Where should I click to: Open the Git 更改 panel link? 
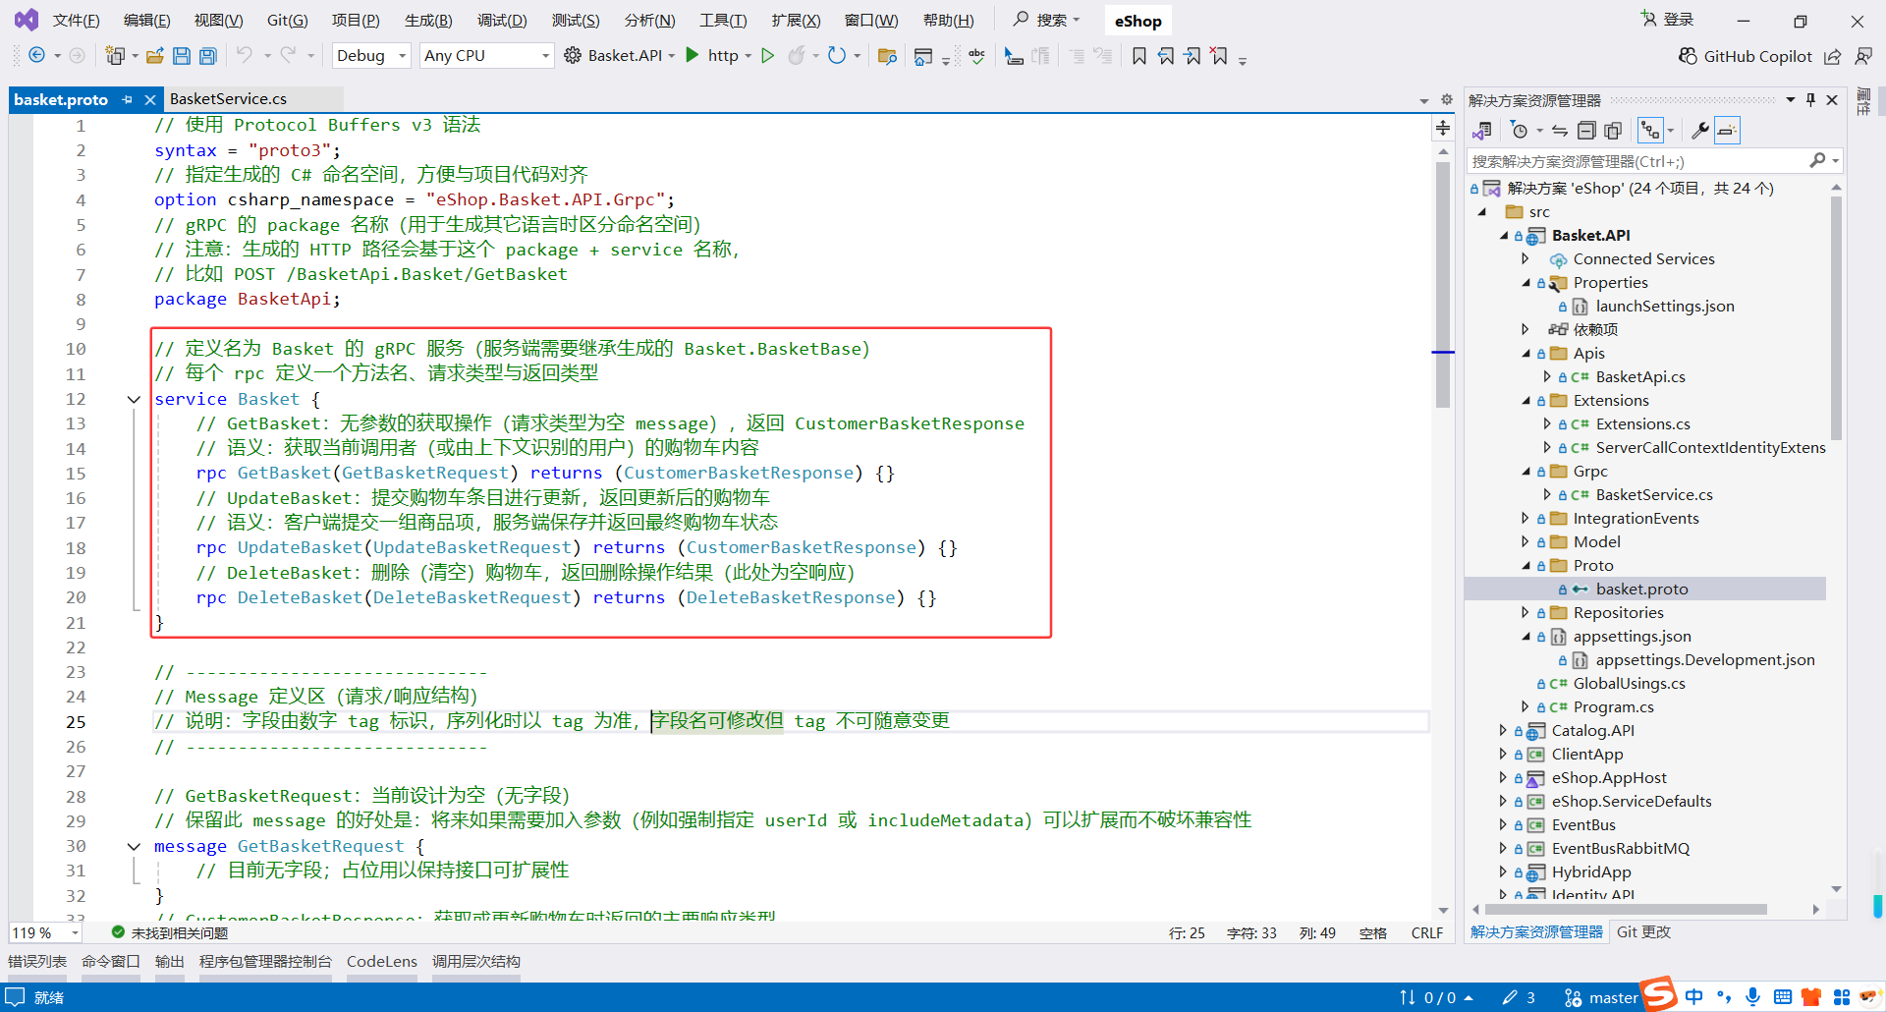tap(1642, 931)
